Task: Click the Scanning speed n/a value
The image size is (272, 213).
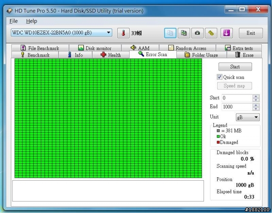Action: pos(251,173)
